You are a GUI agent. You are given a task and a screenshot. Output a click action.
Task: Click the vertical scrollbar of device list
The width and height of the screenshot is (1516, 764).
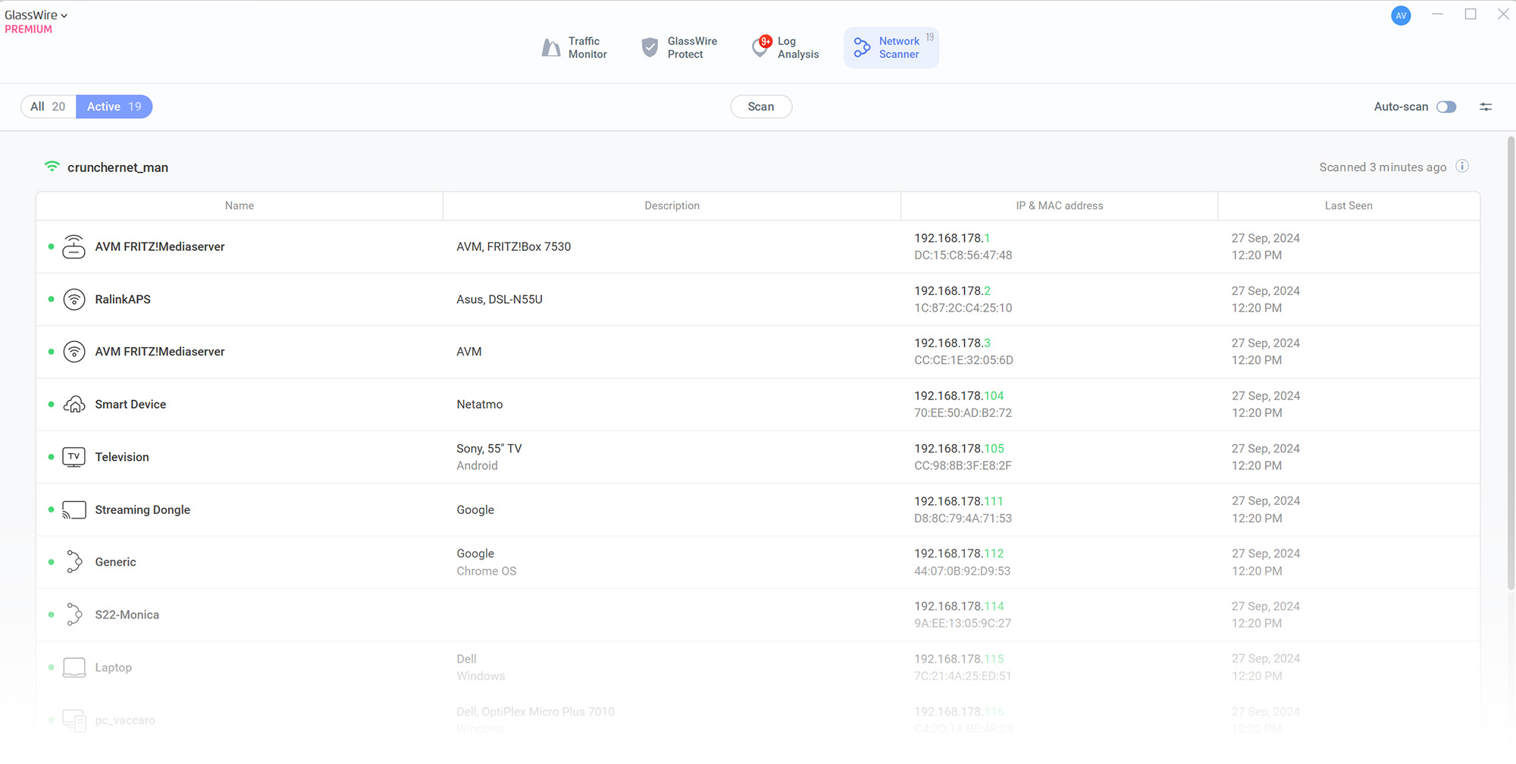(1511, 364)
